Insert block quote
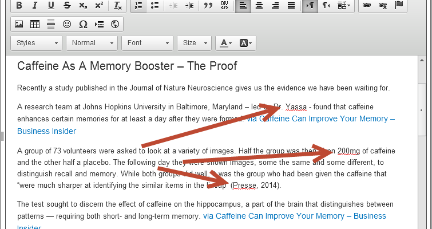Viewport: 432px width, 229px height. (208, 5)
